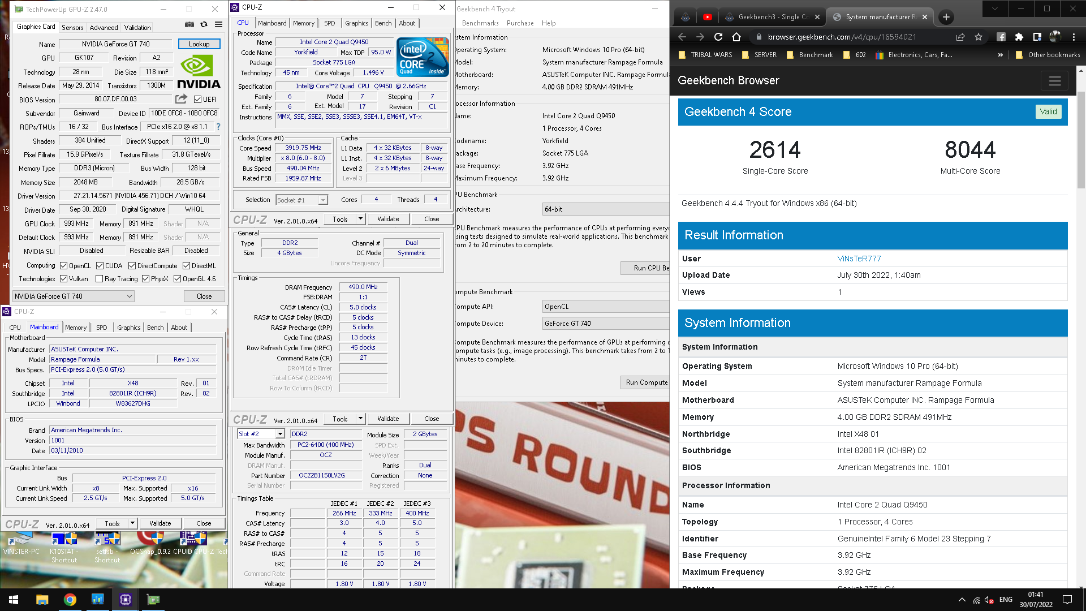
Task: Toggle the DirectML checkbox
Action: pos(186,265)
